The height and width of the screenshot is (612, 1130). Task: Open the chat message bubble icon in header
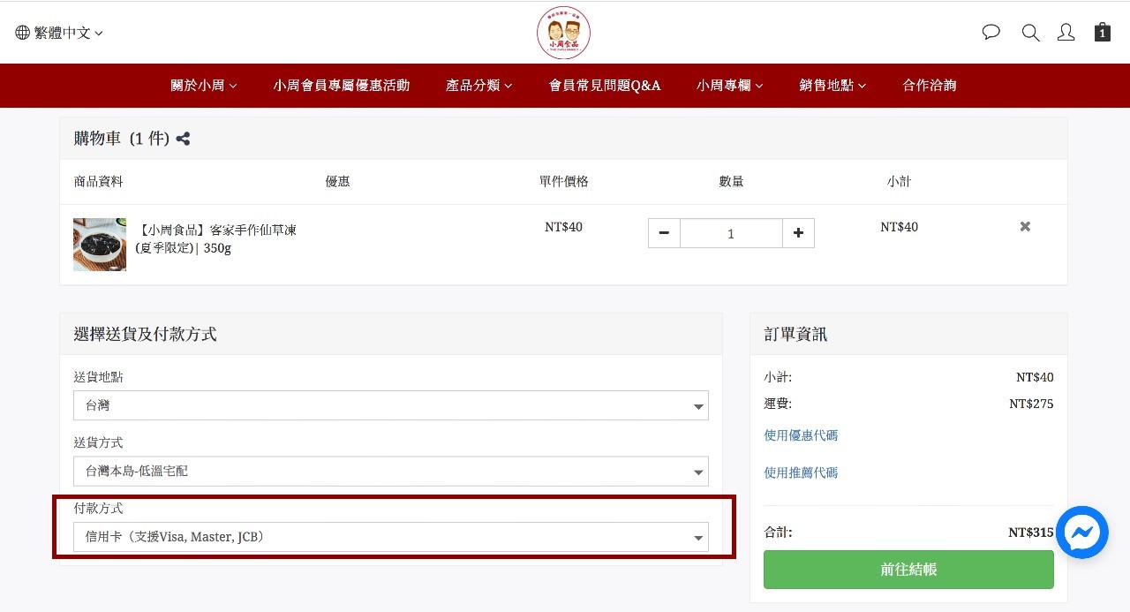pos(991,33)
